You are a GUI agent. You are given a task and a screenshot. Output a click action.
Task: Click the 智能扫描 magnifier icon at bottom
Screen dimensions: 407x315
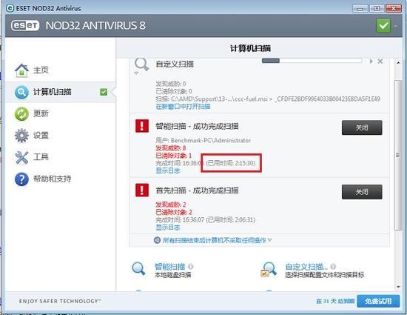(x=138, y=269)
